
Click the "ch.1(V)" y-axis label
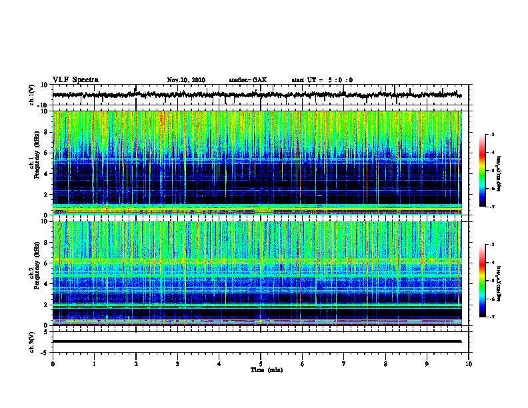[x=33, y=95]
